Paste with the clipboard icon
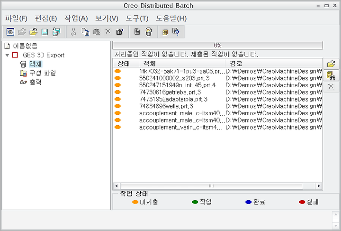Image resolution: width=341 pixels, height=231 pixels. click(97, 32)
